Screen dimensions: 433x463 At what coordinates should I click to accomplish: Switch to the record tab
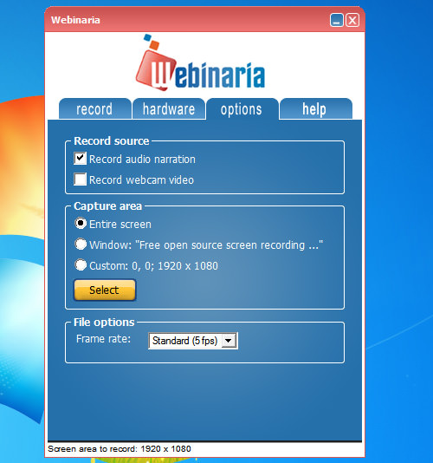click(95, 109)
